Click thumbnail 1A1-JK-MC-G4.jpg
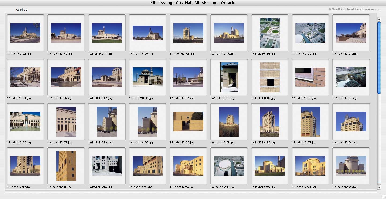 (351, 166)
